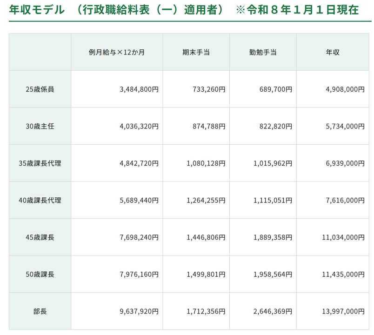Click the 45歳課長 row label
This screenshot has width=374, height=335.
tap(40, 237)
